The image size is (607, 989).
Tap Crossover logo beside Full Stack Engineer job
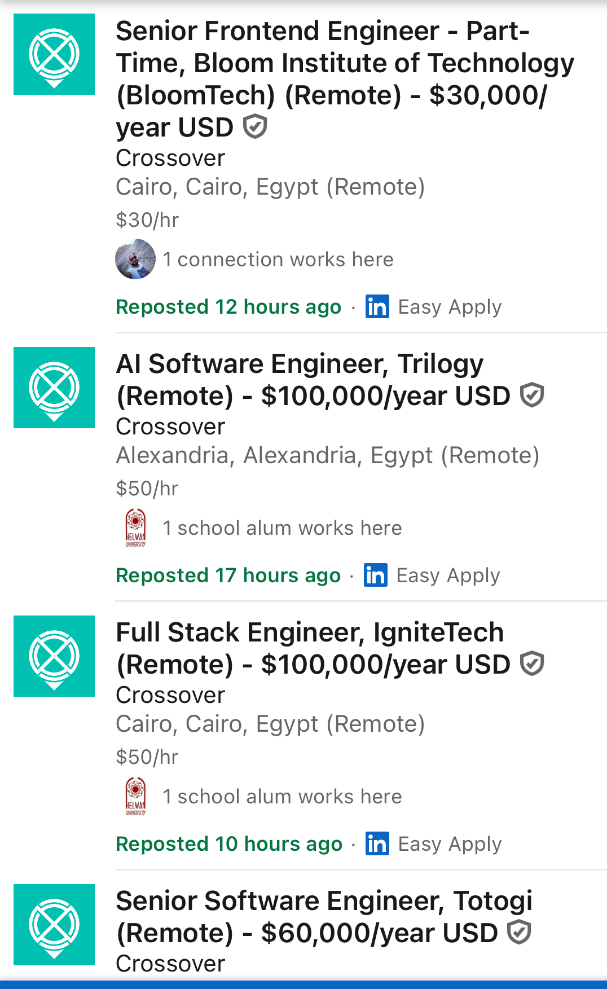(x=54, y=656)
